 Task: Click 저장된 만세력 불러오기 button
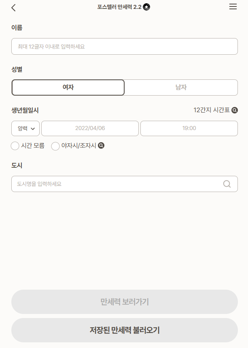point(125,330)
